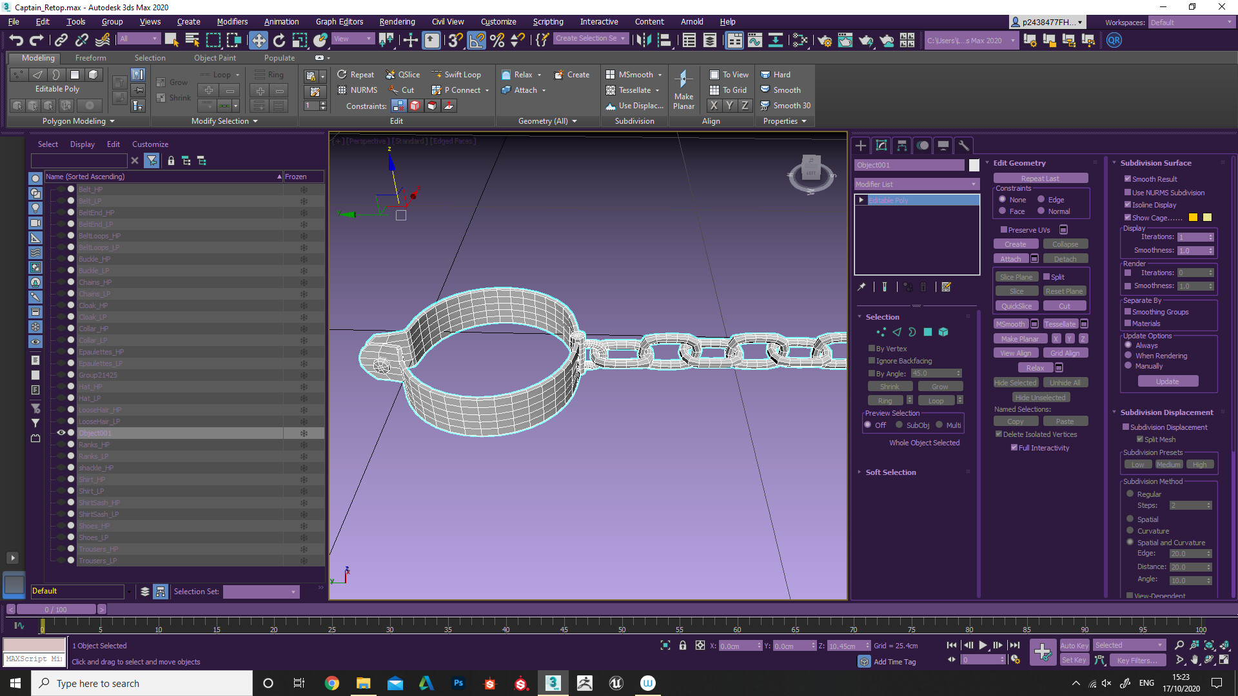Expand the Soft Selection rollout
Screen dimensions: 1238x696
click(890, 472)
